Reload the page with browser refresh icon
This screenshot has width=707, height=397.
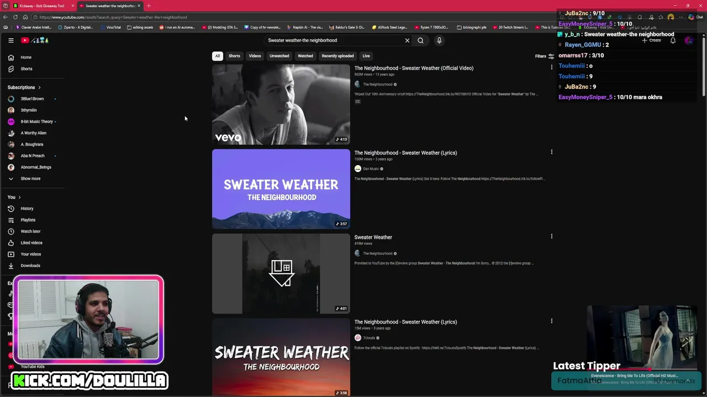pyautogui.click(x=25, y=17)
